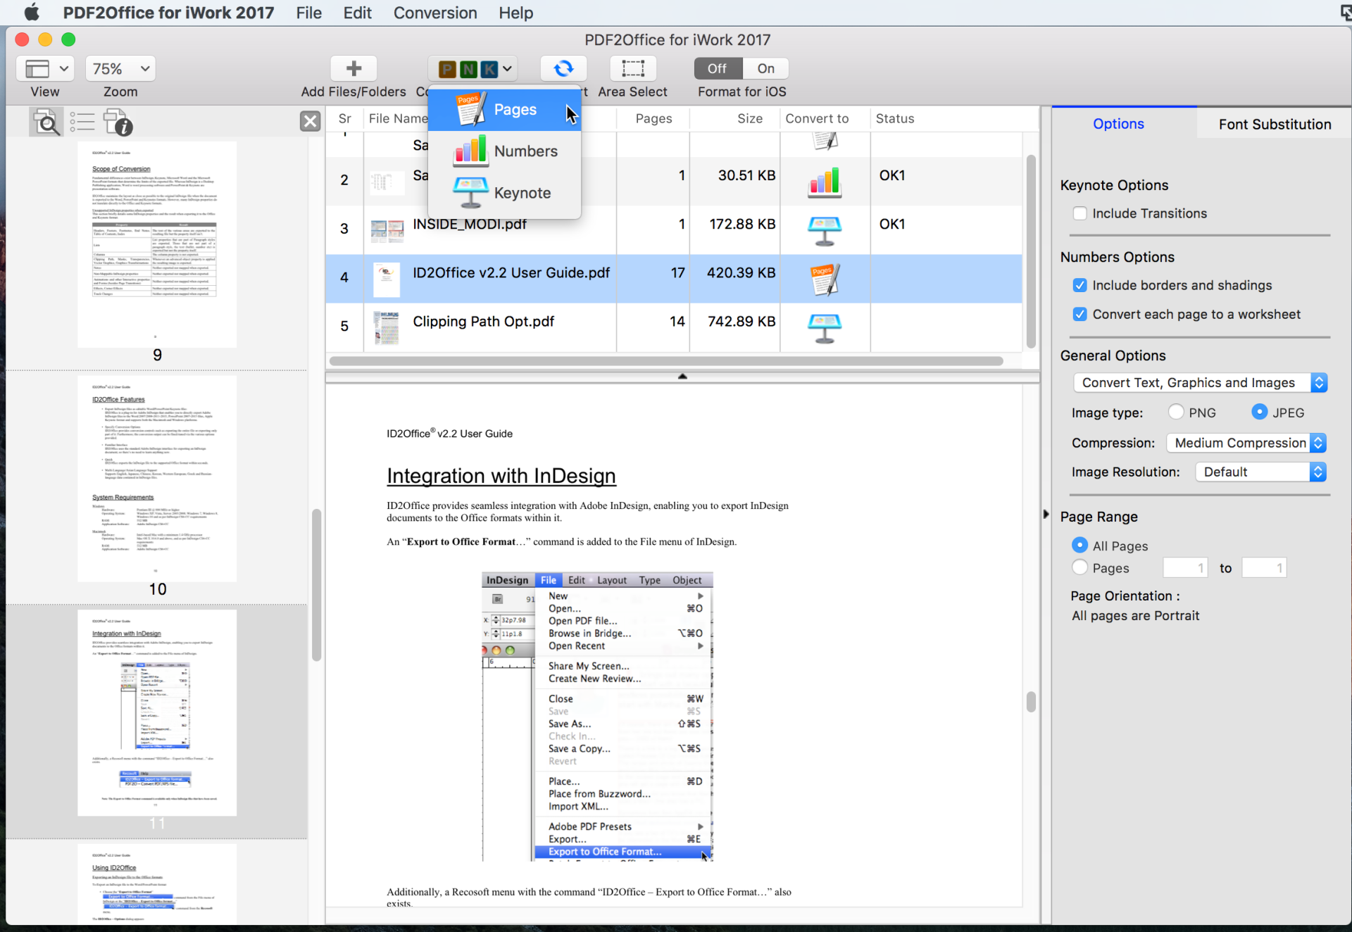Collapse the options panel with side arrow
Screen dimensions: 1352x932
[x=1046, y=515]
